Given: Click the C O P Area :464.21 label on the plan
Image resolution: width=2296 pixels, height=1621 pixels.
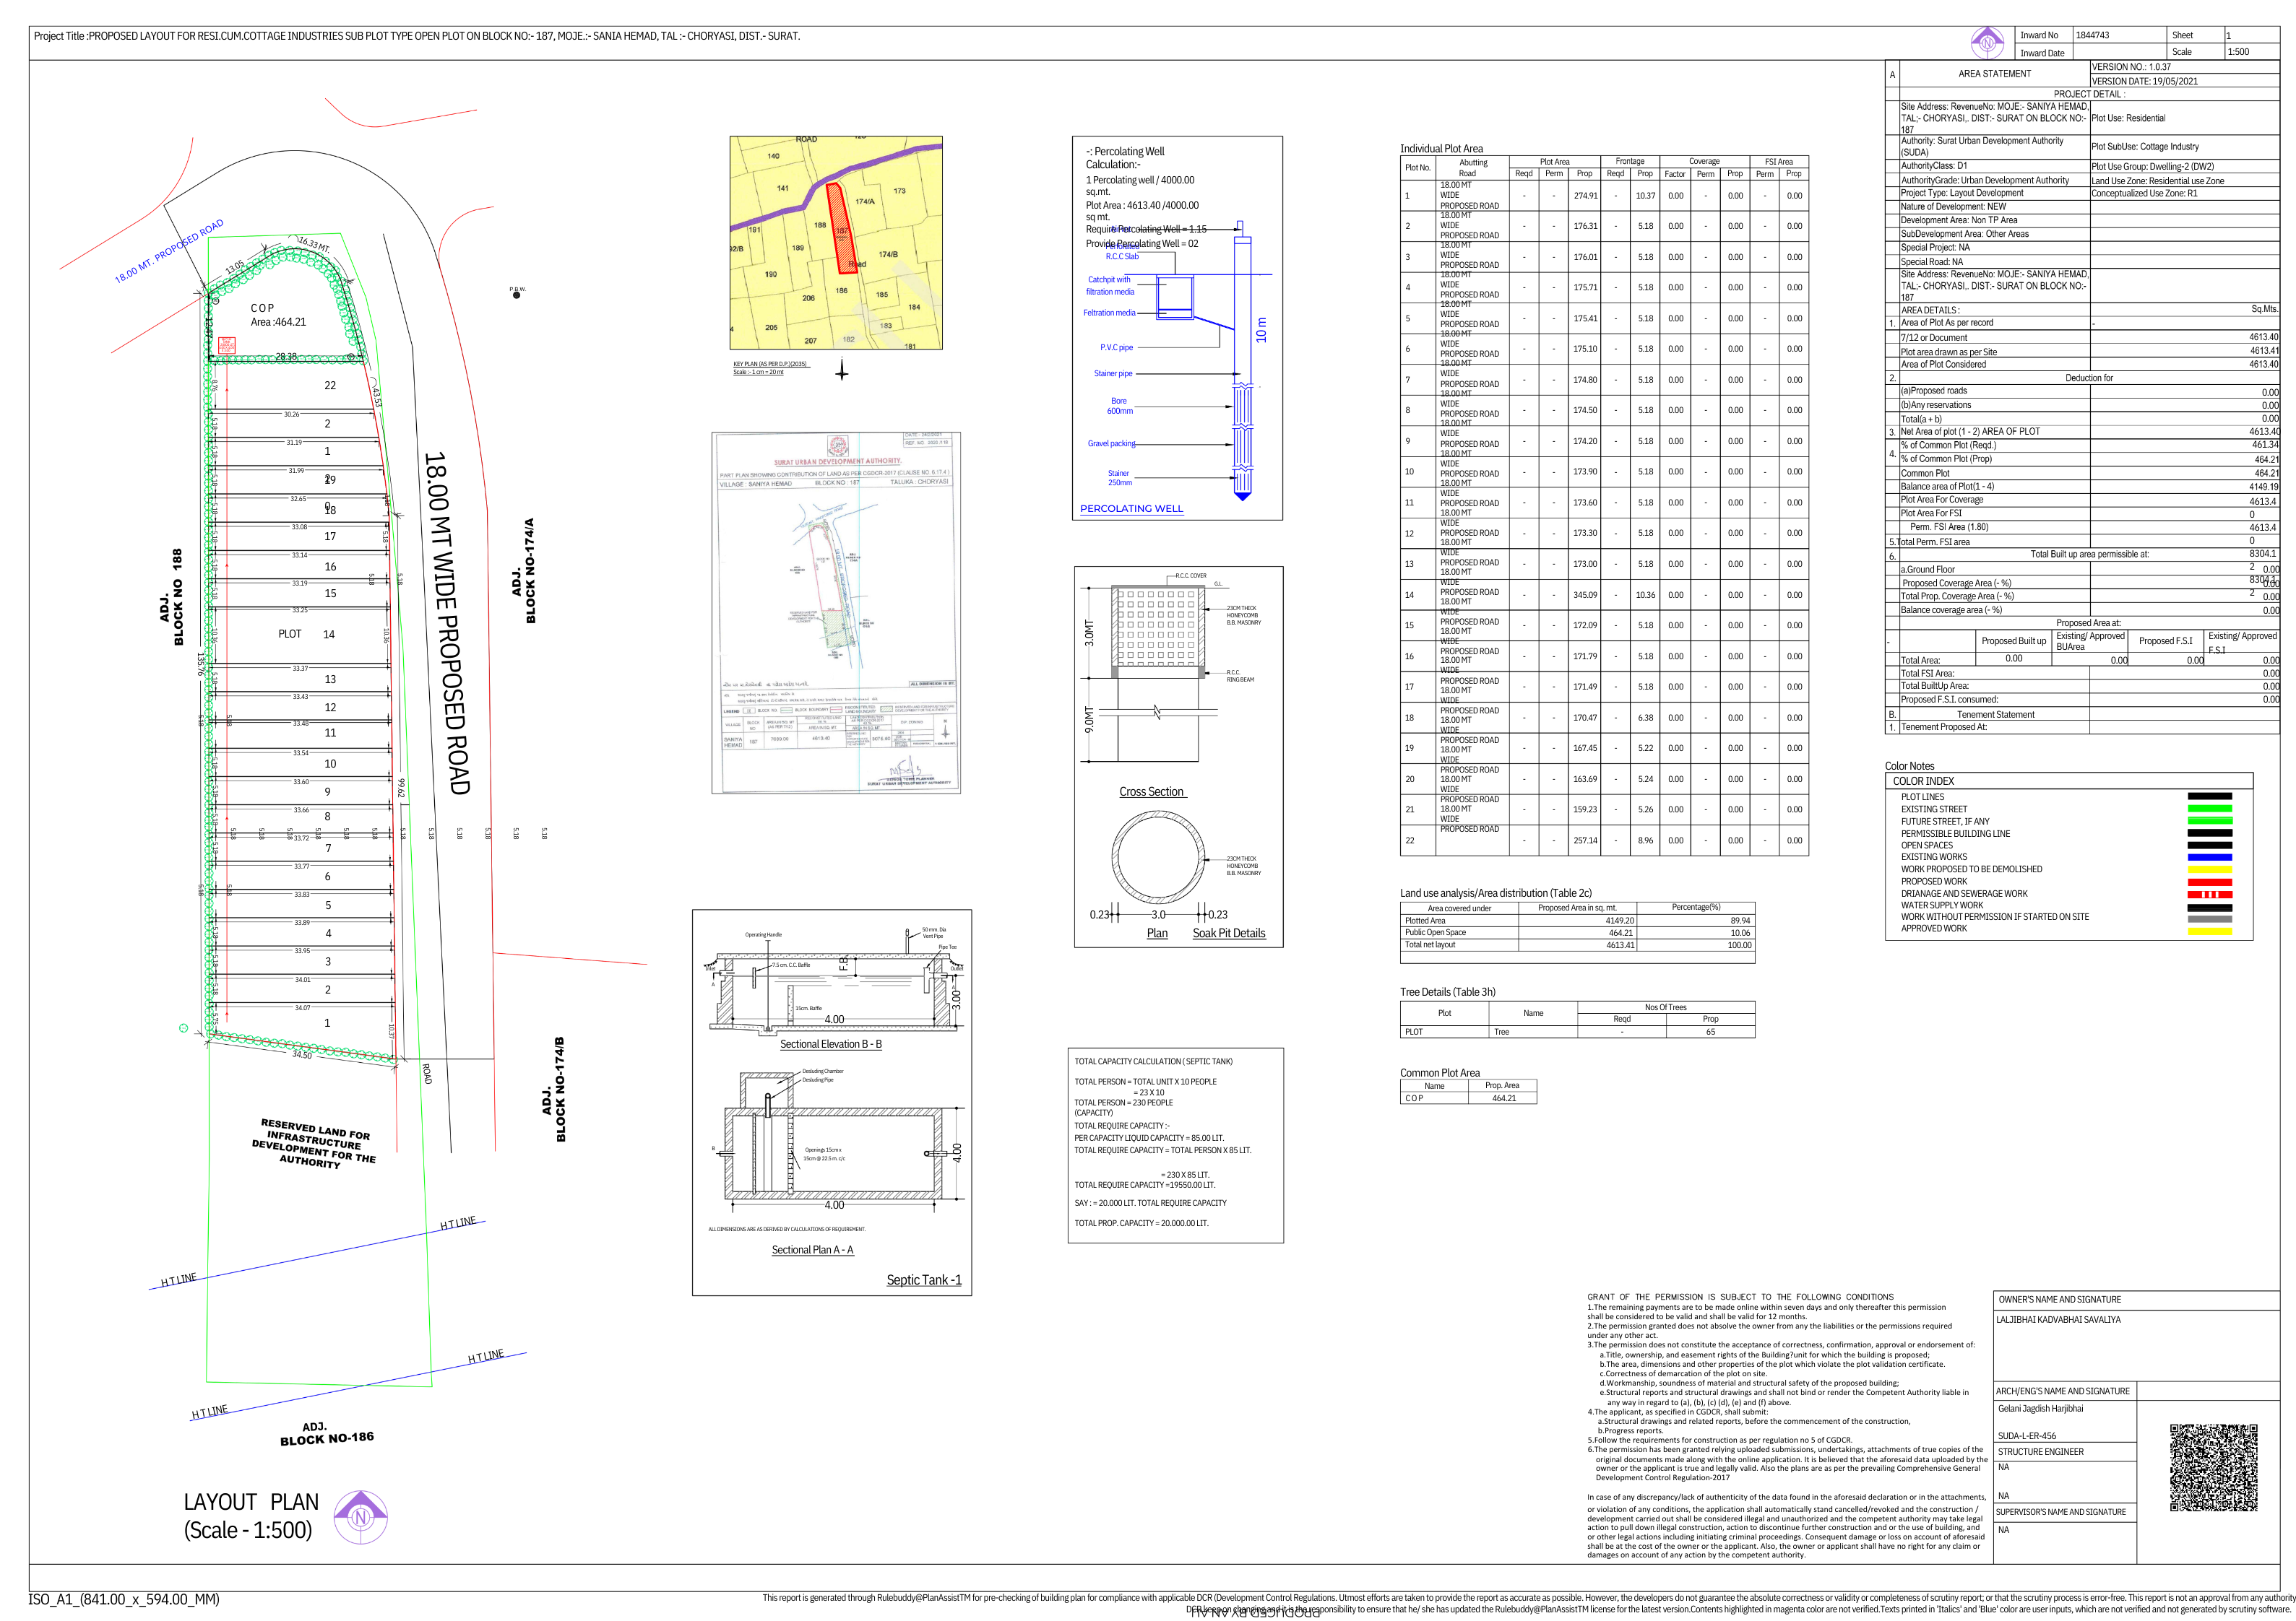Looking at the screenshot, I should point(278,315).
